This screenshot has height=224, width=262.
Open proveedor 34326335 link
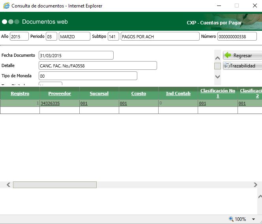point(50,103)
